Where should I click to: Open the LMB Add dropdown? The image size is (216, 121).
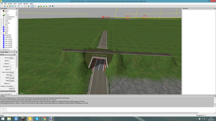tap(12, 75)
